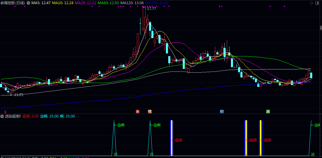Toggle the side panel icon at top right

pyautogui.click(x=317, y=3)
